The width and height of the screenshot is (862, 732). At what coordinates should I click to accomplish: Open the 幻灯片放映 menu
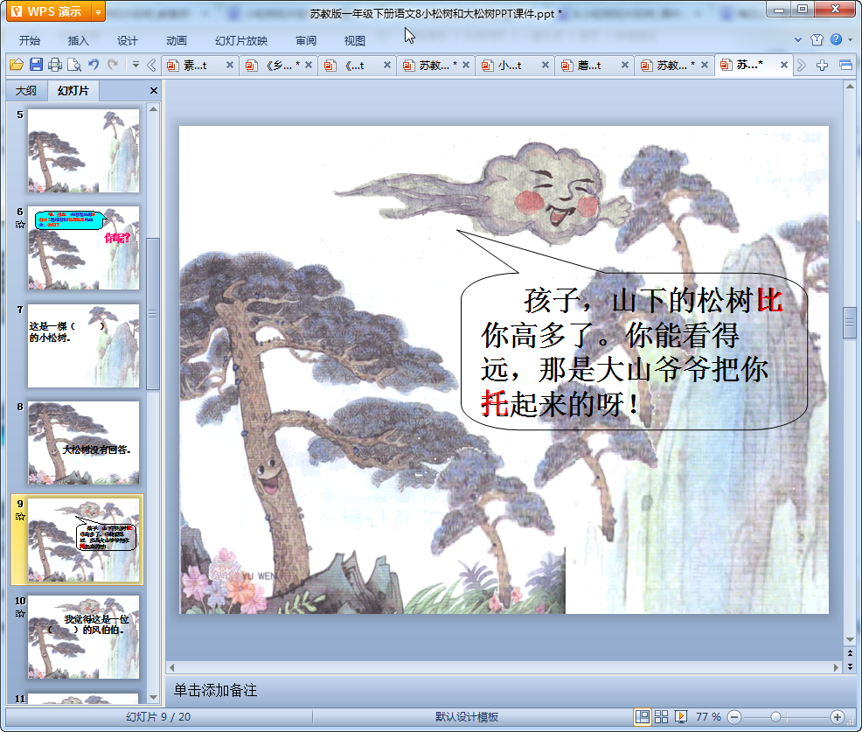coord(241,41)
